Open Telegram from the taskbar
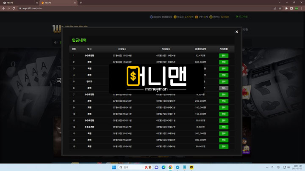305x171 pixels. pyautogui.click(x=177, y=167)
